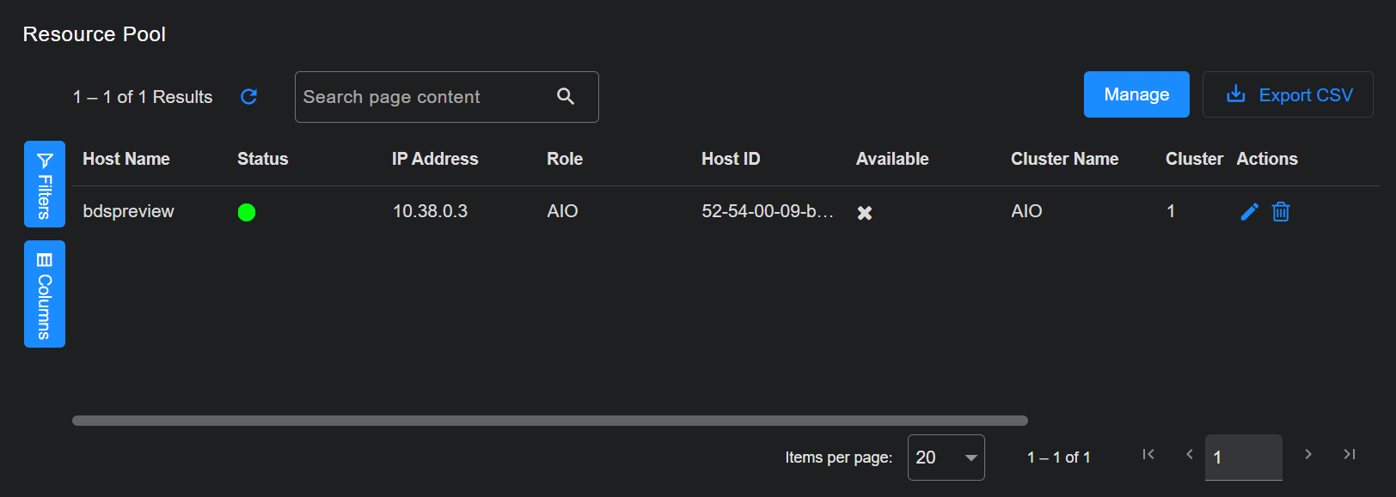1396x497 pixels.
Task: Sort by the Host Name column header
Action: (126, 159)
